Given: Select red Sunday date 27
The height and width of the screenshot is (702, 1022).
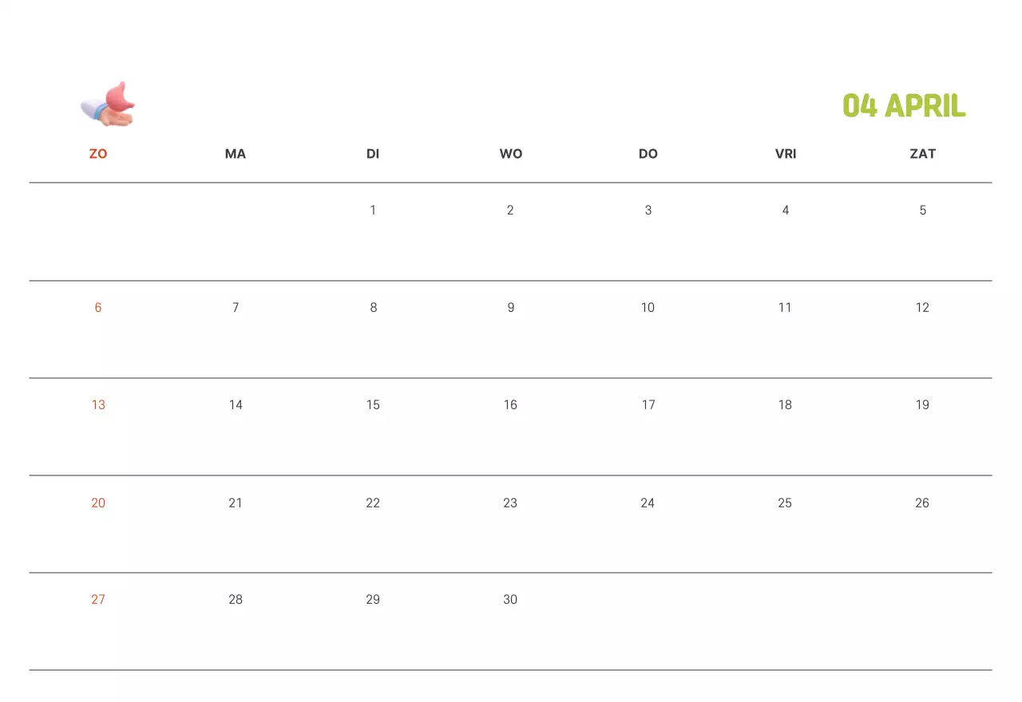Looking at the screenshot, I should [x=98, y=600].
